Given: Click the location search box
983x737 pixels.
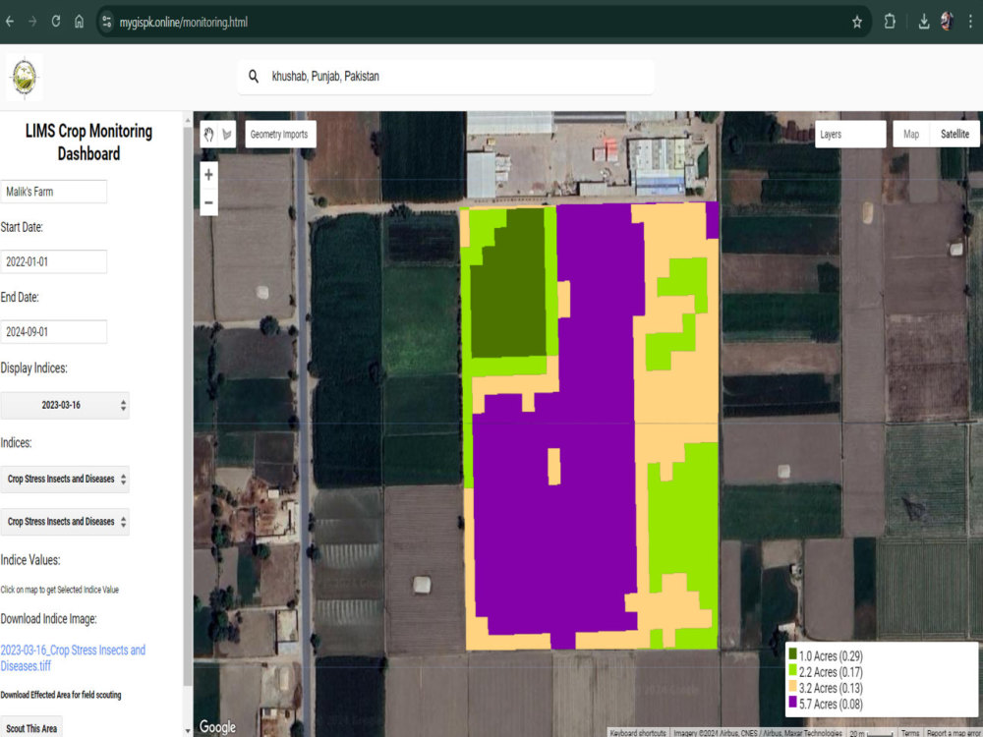Looking at the screenshot, I should click(445, 77).
